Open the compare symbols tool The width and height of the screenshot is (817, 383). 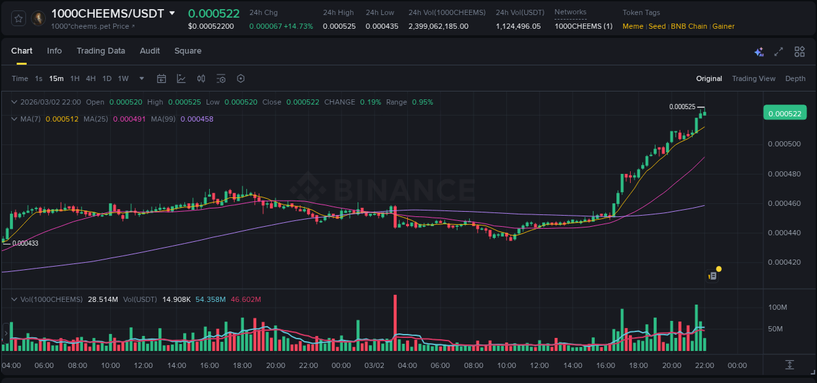(x=201, y=78)
